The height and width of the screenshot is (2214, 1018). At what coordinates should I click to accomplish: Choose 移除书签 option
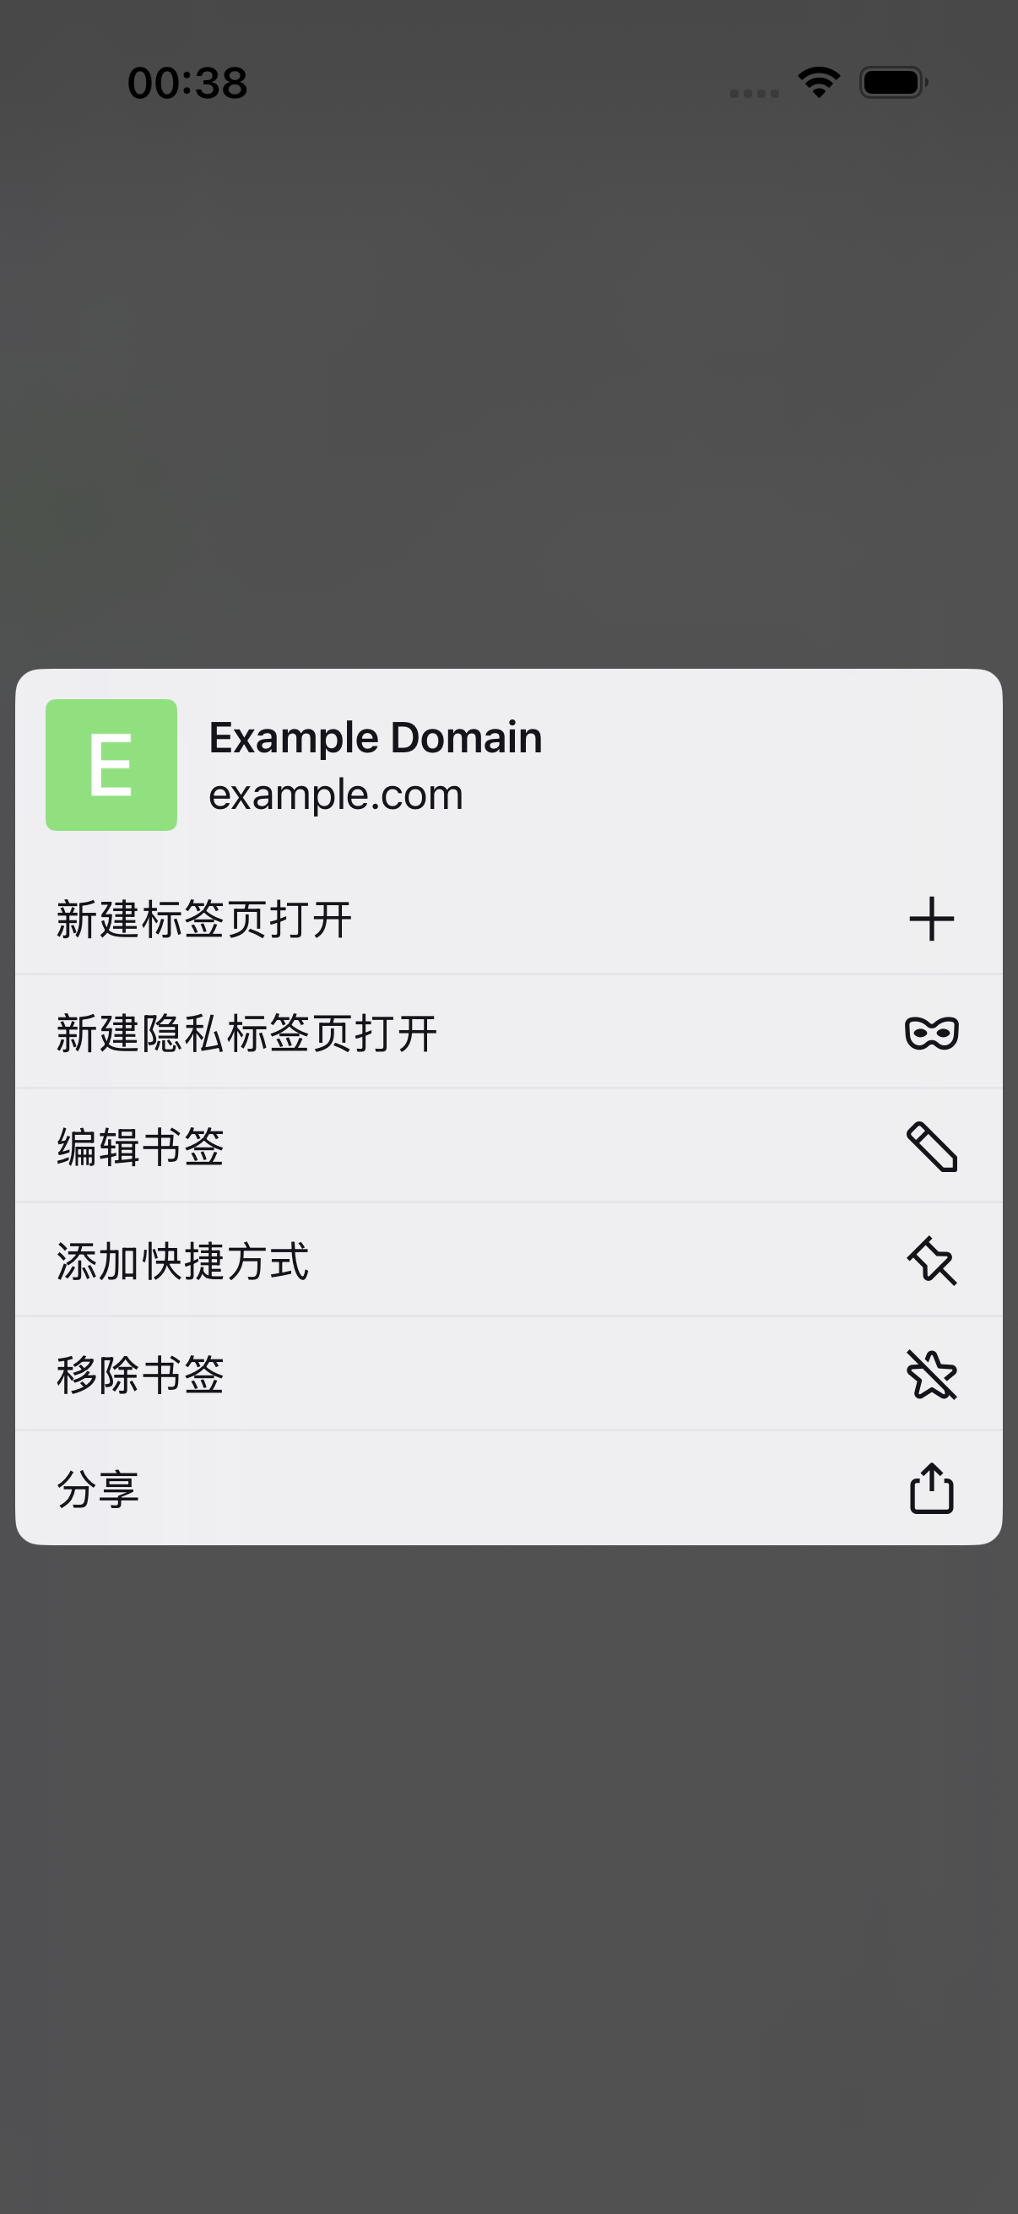point(508,1375)
